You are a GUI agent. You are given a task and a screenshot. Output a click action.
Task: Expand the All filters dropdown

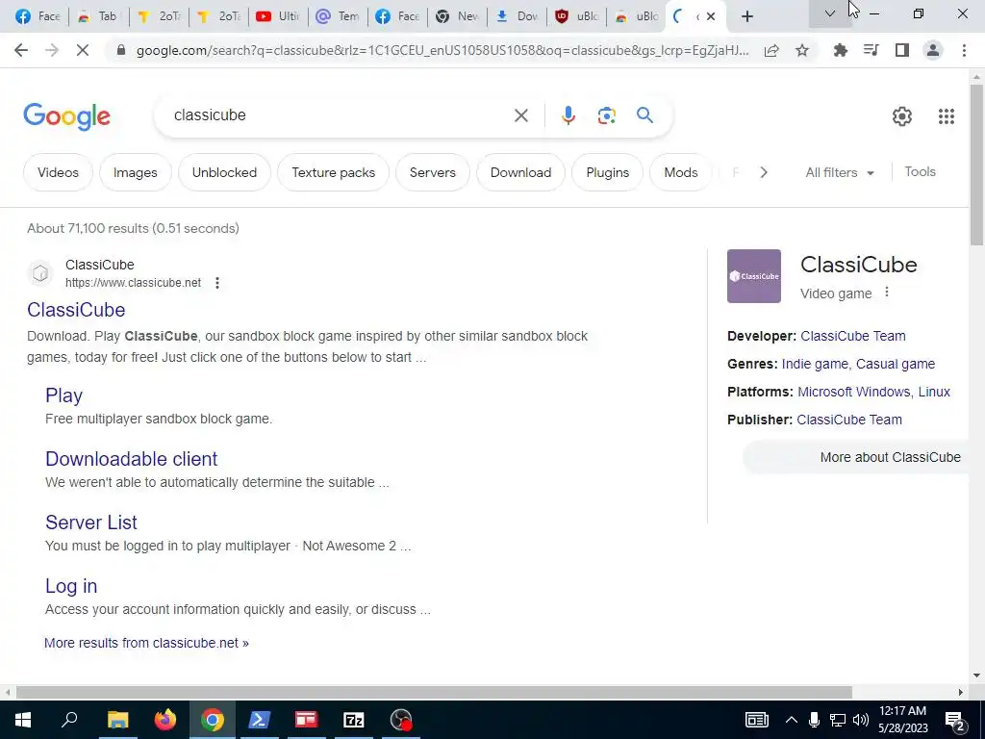(839, 172)
